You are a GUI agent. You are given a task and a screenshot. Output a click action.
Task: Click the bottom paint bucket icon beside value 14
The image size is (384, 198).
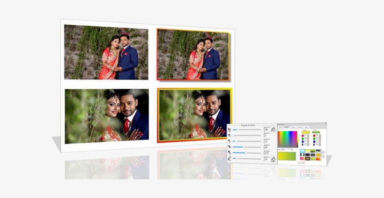273,159
